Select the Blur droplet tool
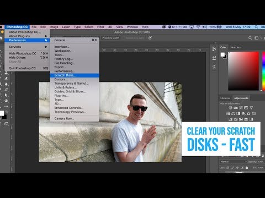The height and width of the screenshot is (198, 265). coord(6,84)
